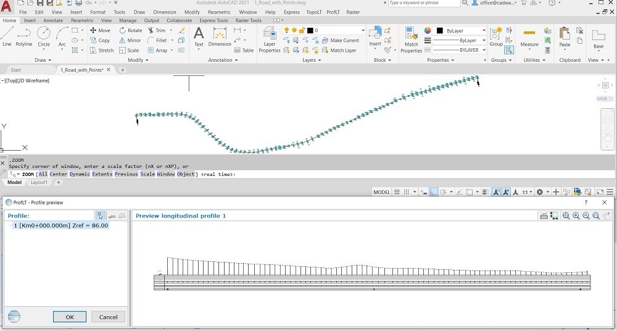Toggle ortho mode in status bar
617x331 pixels.
point(433,192)
